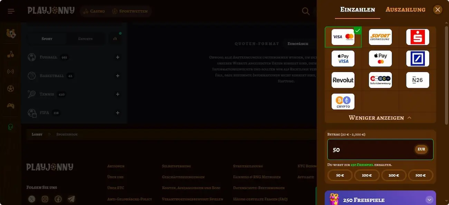Choose the 100 € quick amount
This screenshot has width=449, height=205.
click(367, 175)
